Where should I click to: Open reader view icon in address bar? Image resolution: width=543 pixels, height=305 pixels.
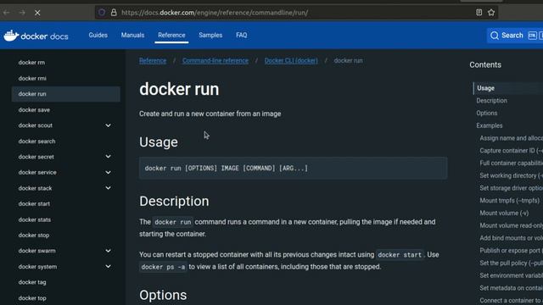[x=479, y=13]
